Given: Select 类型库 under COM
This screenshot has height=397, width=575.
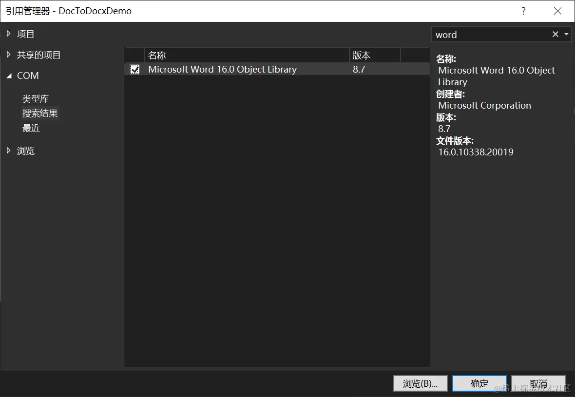Looking at the screenshot, I should pyautogui.click(x=36, y=98).
